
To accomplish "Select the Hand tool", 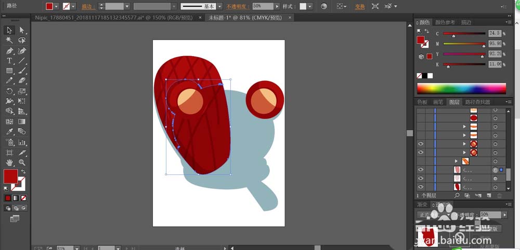I will click(9, 162).
